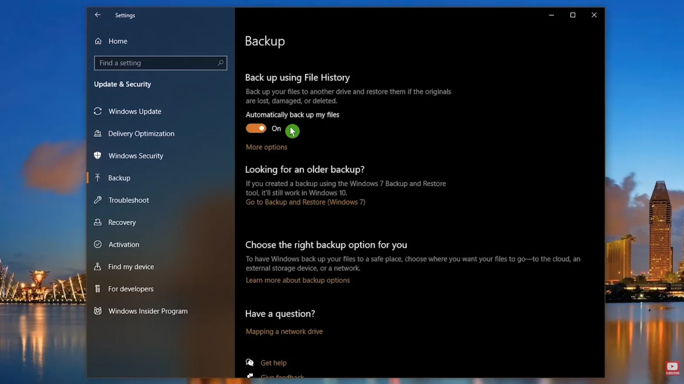Minimize the Settings window

point(551,15)
